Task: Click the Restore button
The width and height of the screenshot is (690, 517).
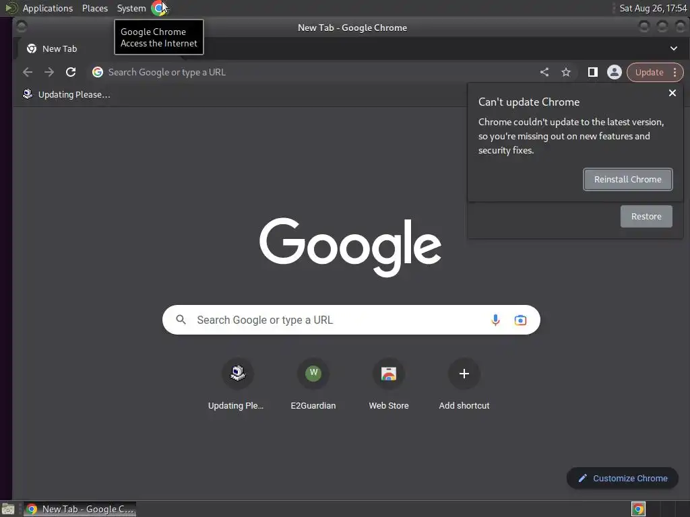Action: click(x=646, y=216)
